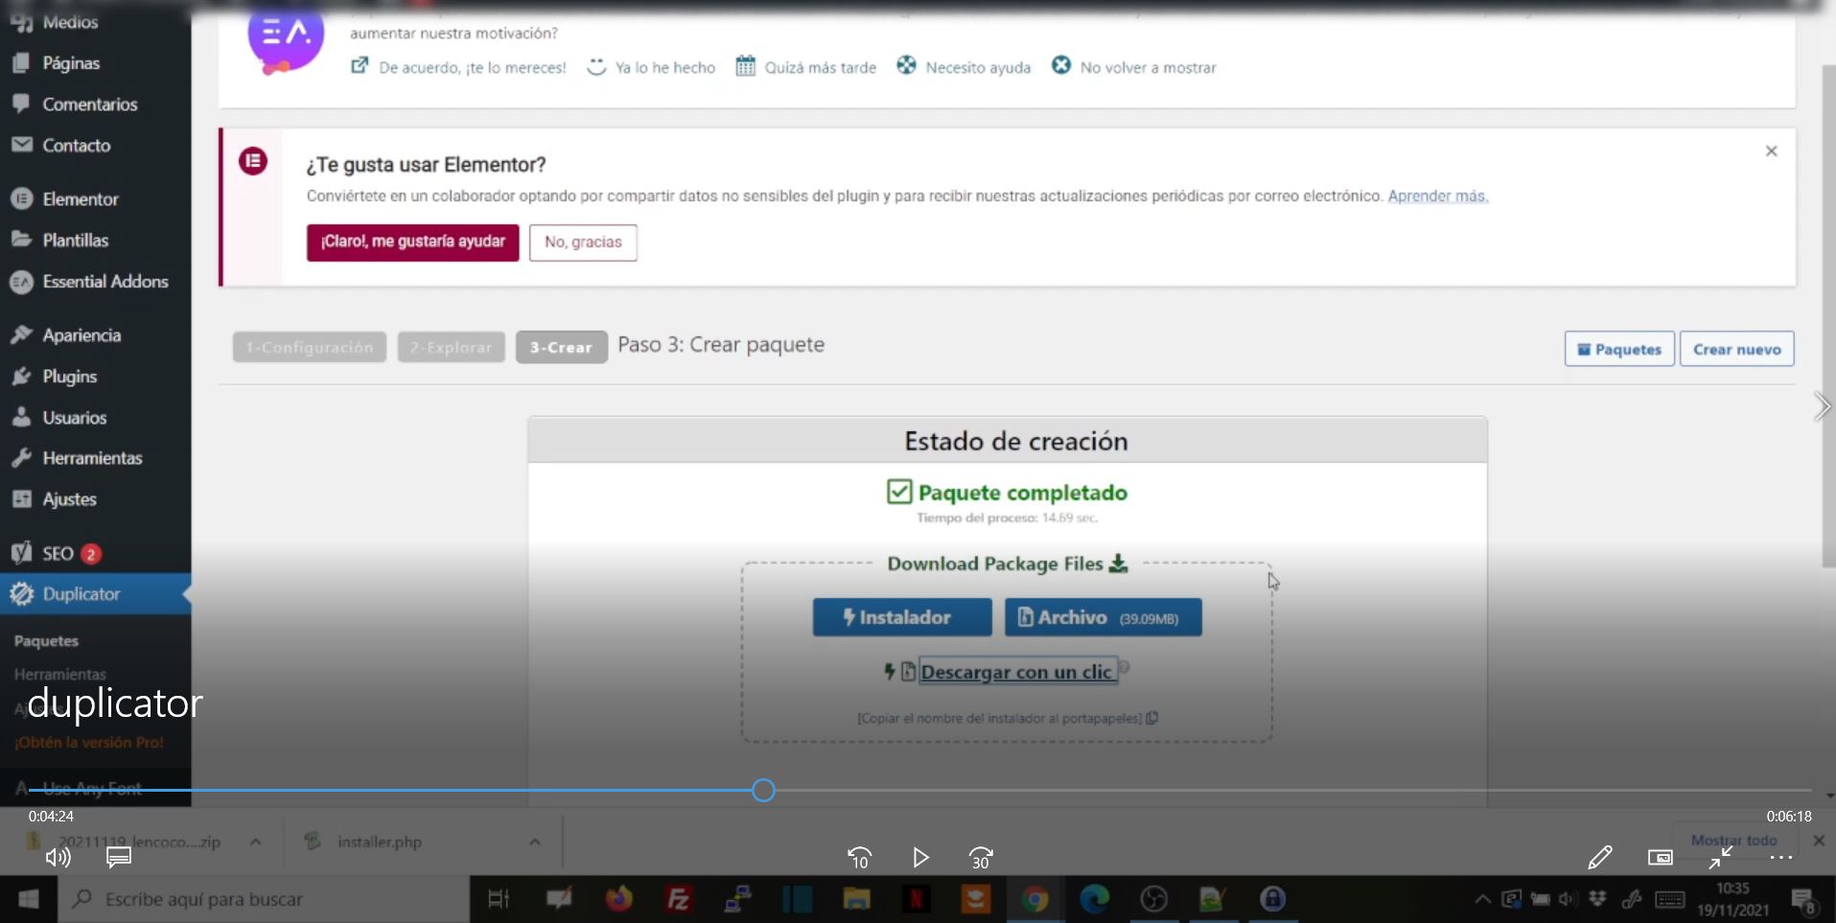
Task: Select the 3-Crear step
Action: 561,347
